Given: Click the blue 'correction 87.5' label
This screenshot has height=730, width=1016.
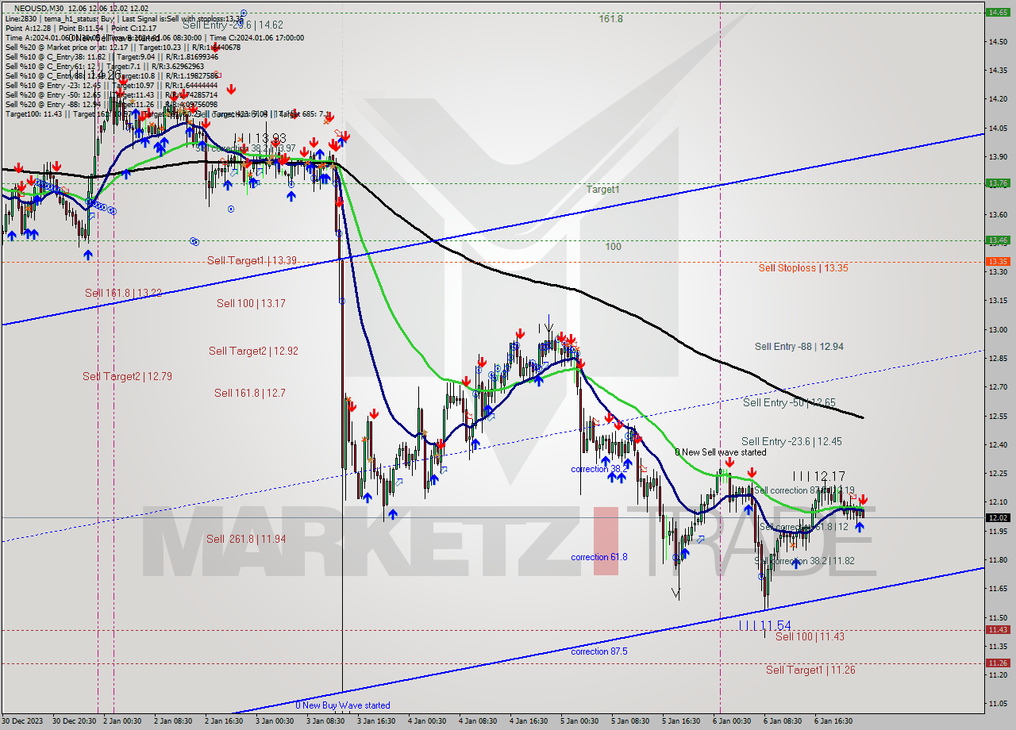Looking at the screenshot, I should (599, 651).
